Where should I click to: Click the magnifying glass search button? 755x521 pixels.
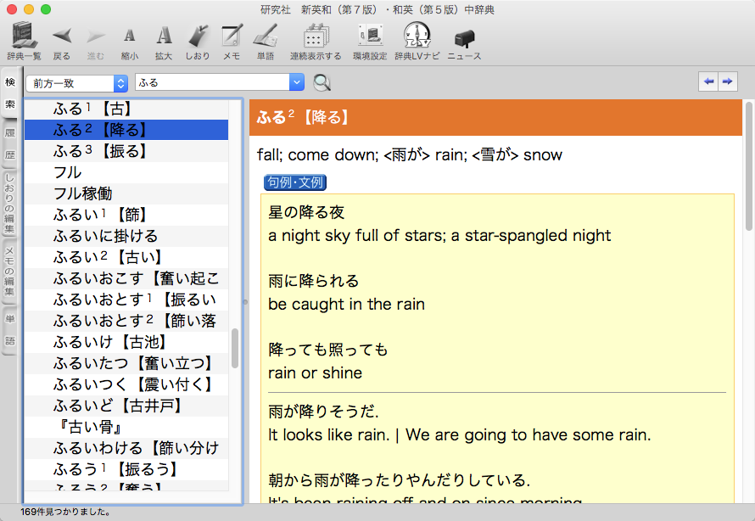322,82
